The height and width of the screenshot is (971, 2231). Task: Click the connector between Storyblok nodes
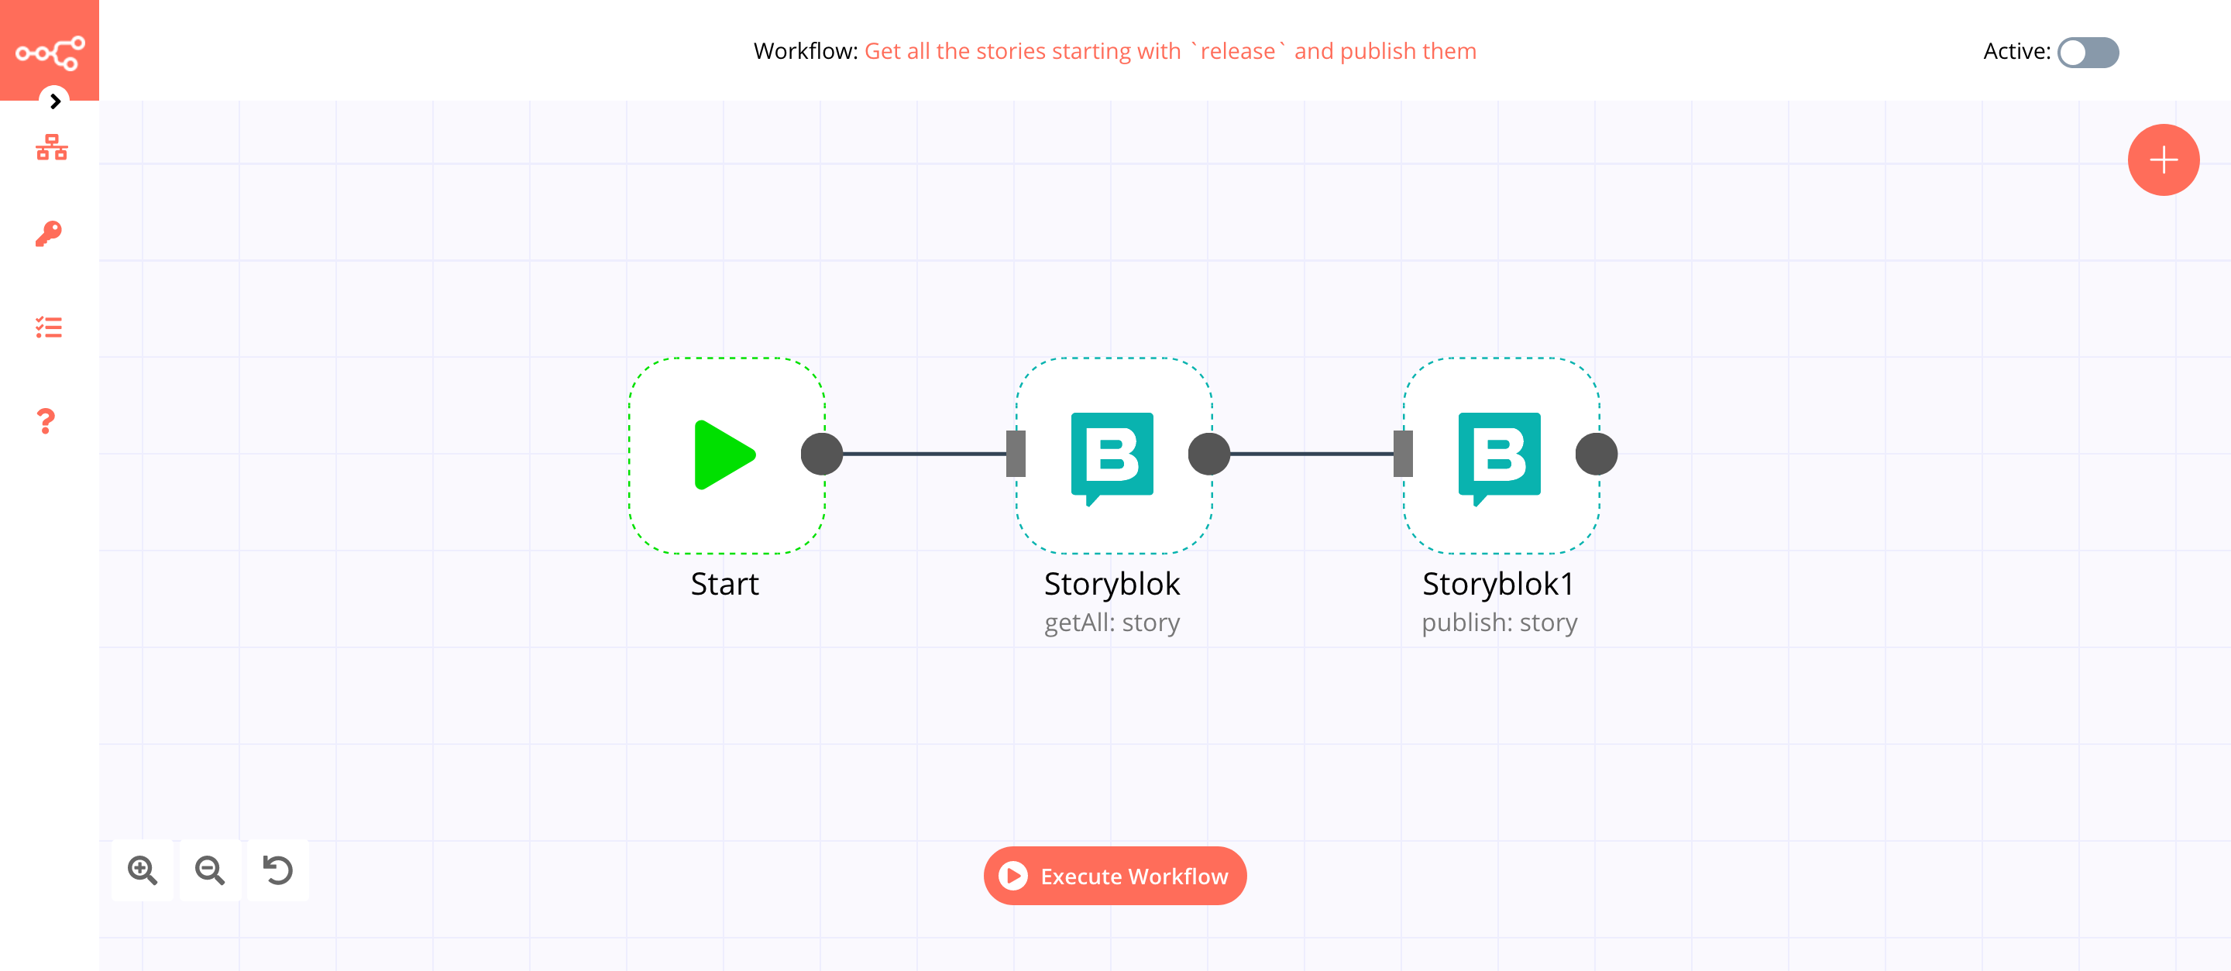(1305, 454)
